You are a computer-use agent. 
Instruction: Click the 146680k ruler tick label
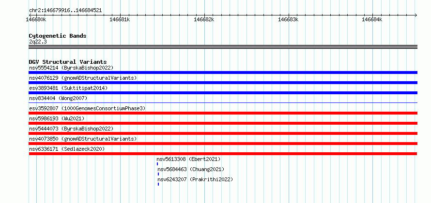[x=36, y=19]
